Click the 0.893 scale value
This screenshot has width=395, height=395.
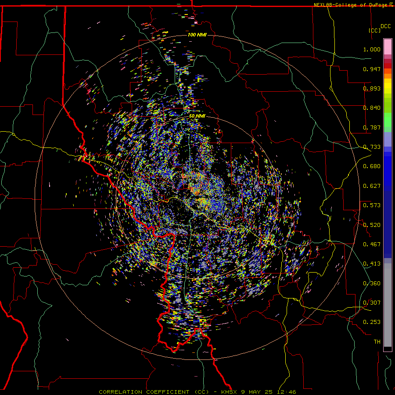(x=372, y=88)
